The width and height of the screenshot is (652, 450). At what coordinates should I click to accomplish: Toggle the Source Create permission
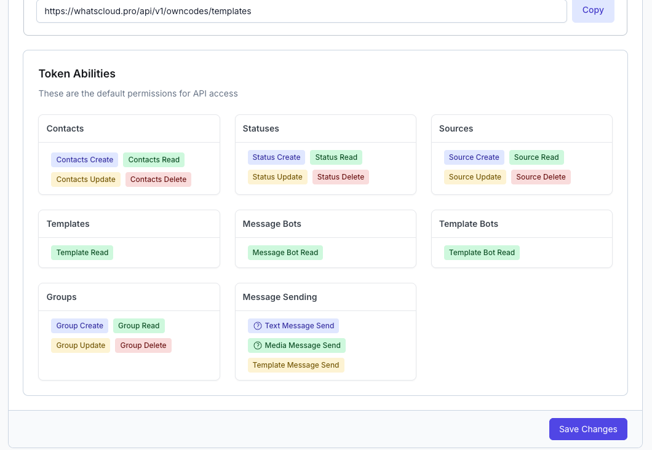point(474,157)
